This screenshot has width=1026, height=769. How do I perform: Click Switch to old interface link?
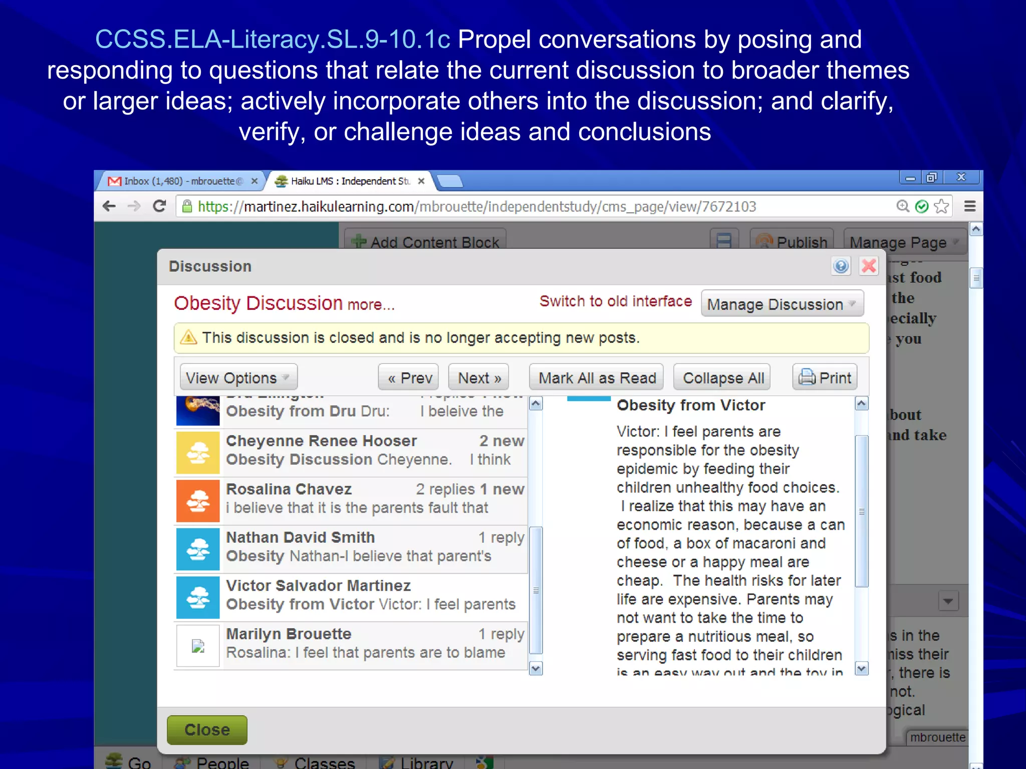click(615, 301)
